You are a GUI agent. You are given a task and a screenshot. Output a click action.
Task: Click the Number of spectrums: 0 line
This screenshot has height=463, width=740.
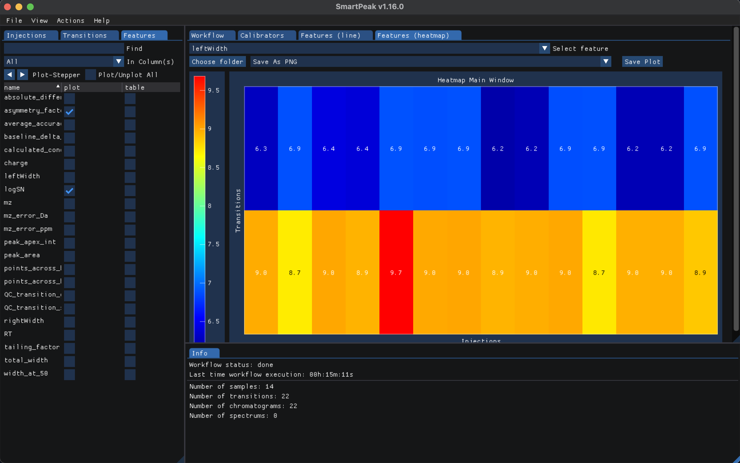pyautogui.click(x=233, y=416)
